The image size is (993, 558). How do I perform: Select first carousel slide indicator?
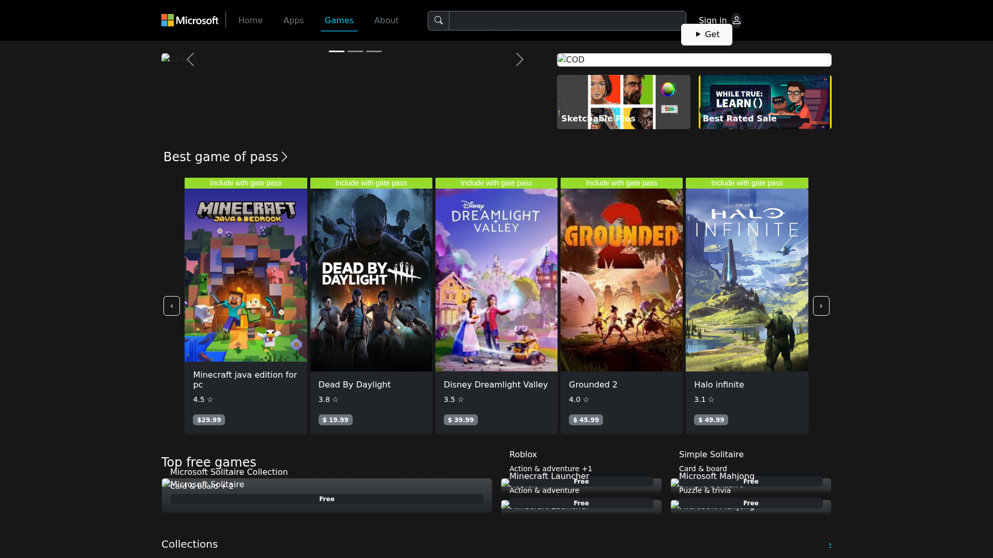click(337, 51)
